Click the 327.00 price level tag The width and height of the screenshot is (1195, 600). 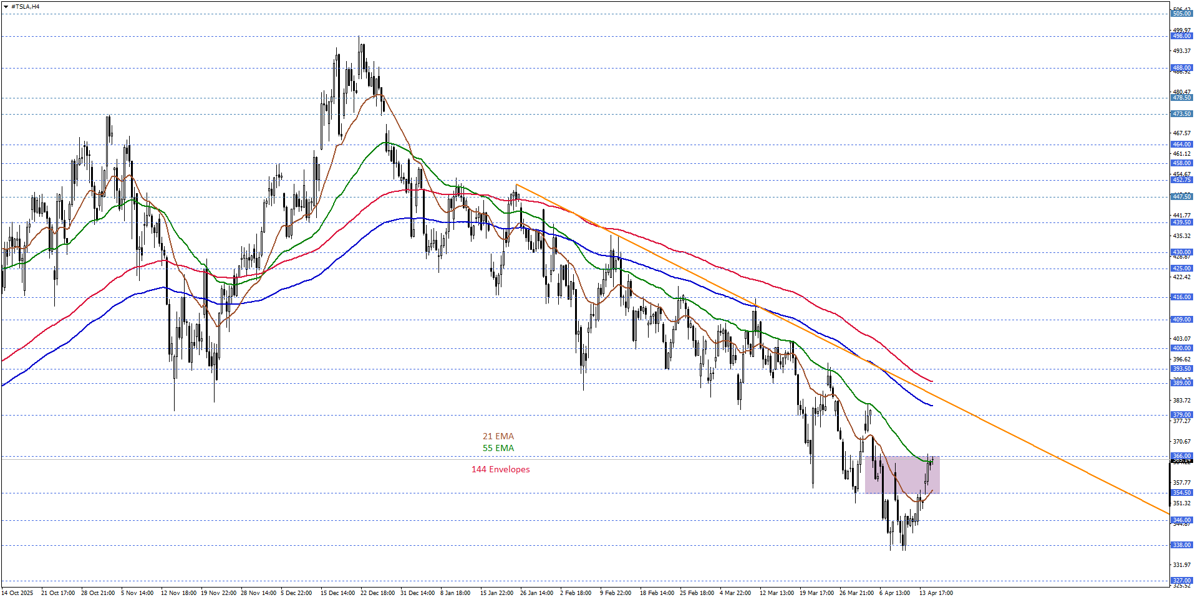[1181, 580]
